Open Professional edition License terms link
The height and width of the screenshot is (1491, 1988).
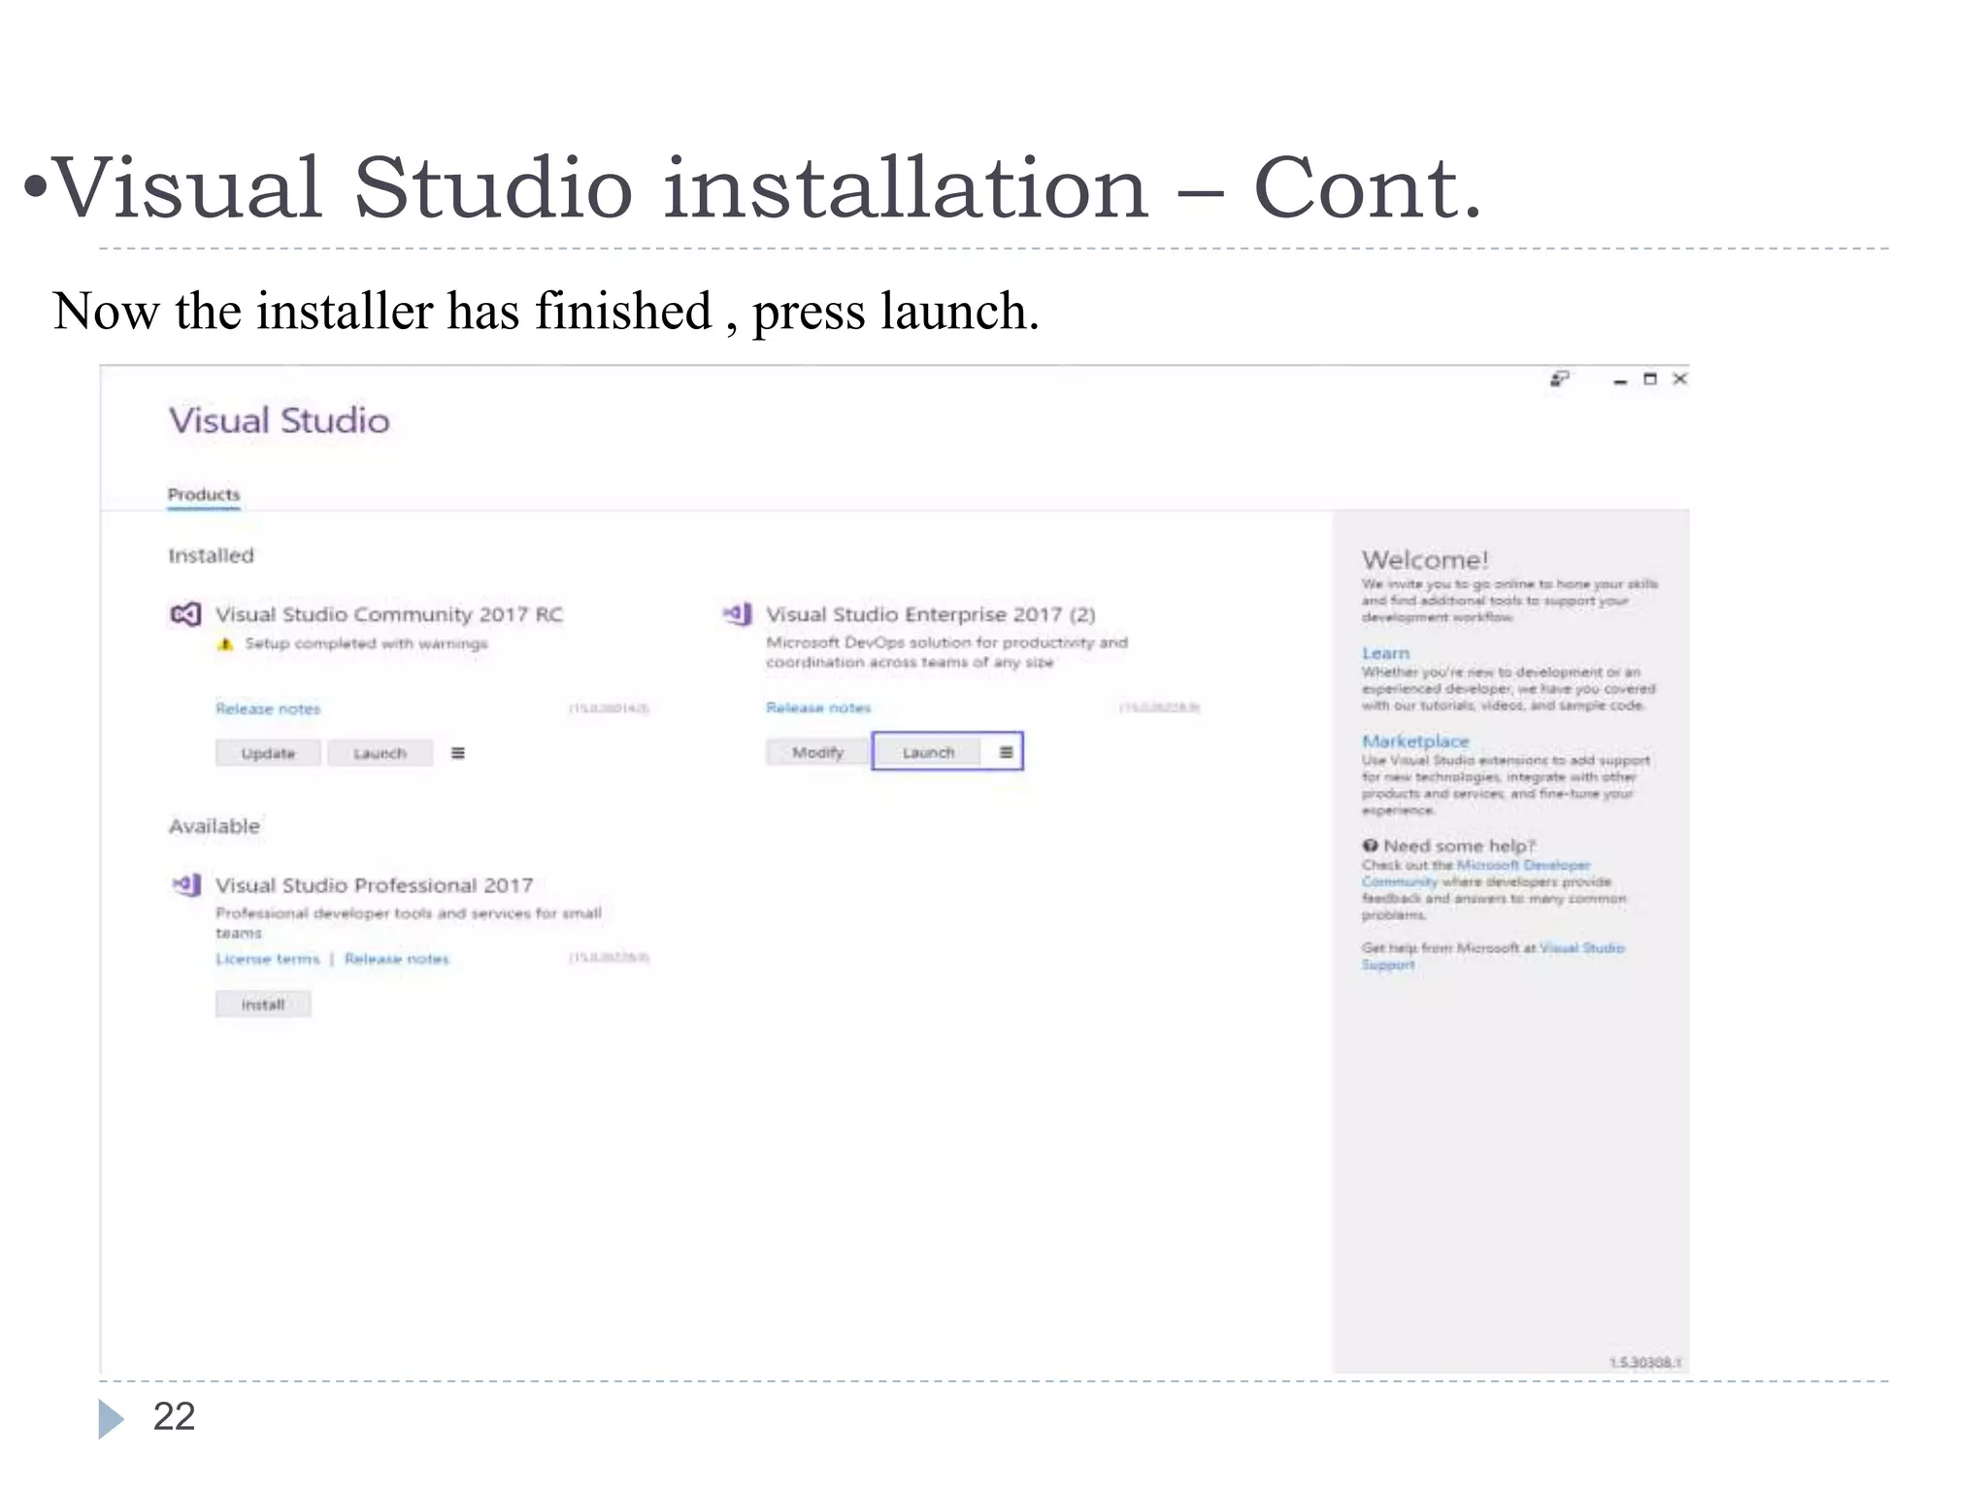pos(267,959)
